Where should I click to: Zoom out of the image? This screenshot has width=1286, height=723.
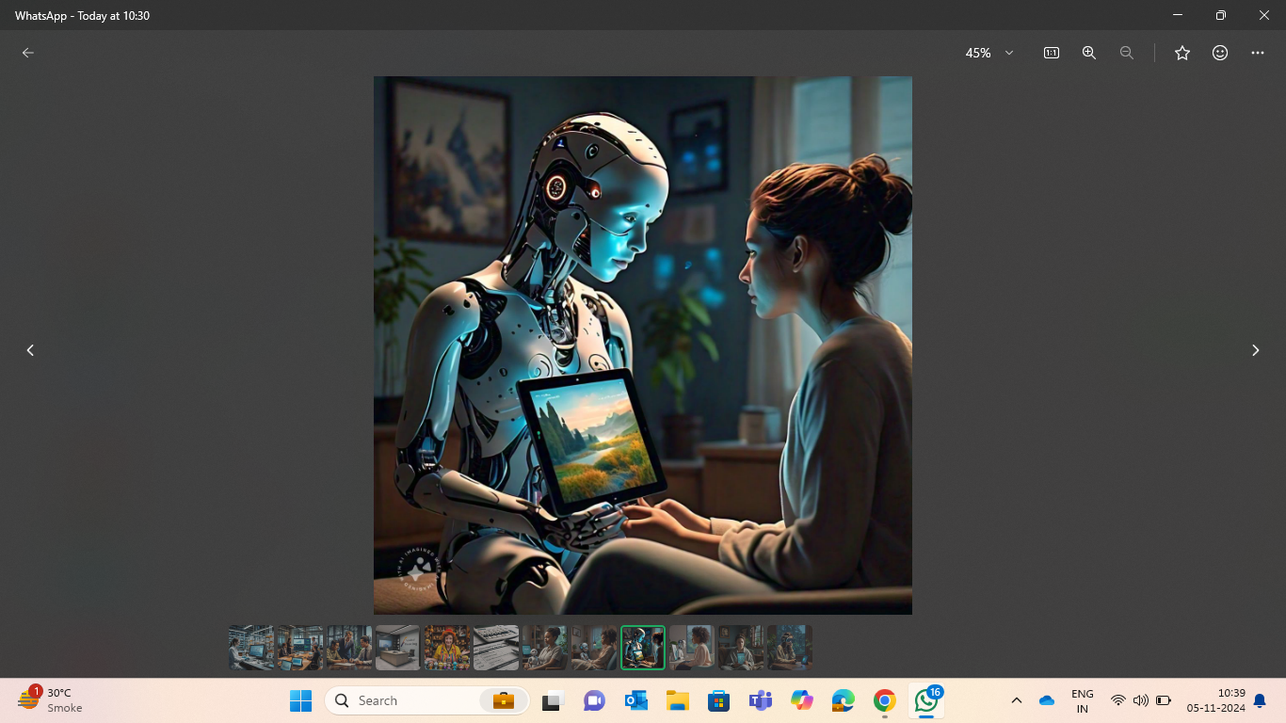click(1127, 53)
